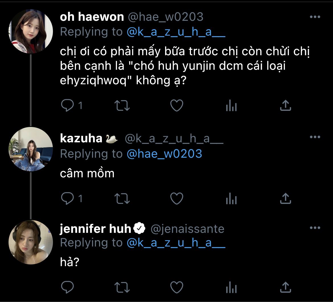Reply to kazuha's tweet
The height and width of the screenshot is (302, 333).
pyautogui.click(x=67, y=198)
